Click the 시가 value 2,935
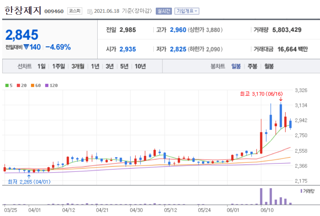 coord(128,49)
